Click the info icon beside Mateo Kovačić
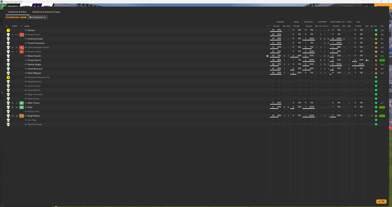This screenshot has width=392, height=207. pos(26,56)
